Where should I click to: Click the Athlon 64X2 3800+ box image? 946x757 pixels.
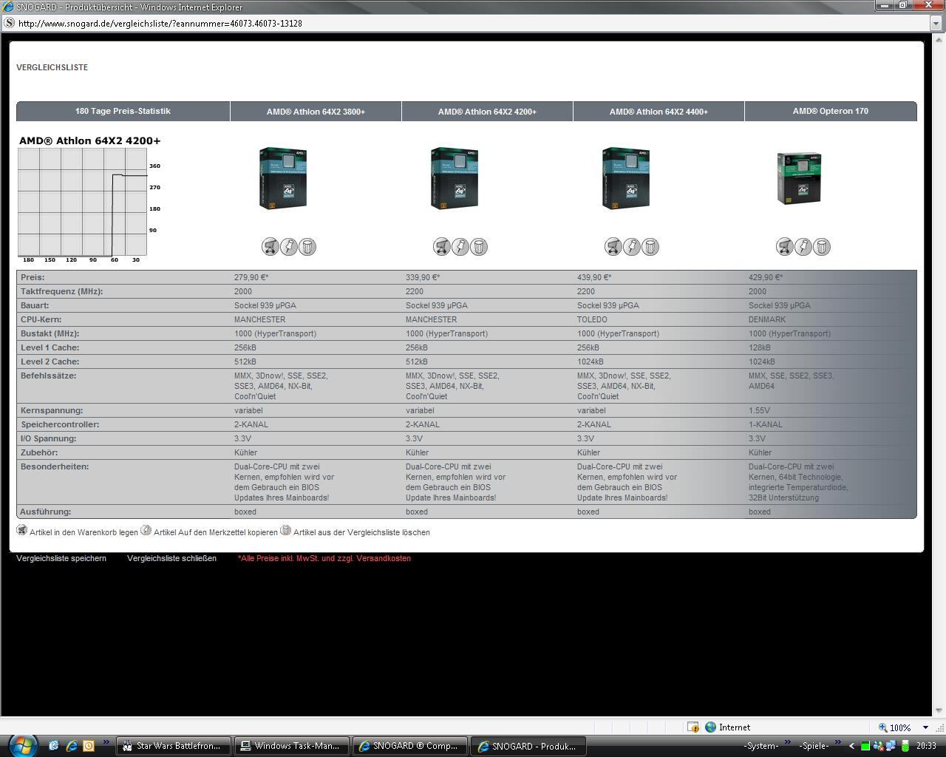[x=283, y=178]
